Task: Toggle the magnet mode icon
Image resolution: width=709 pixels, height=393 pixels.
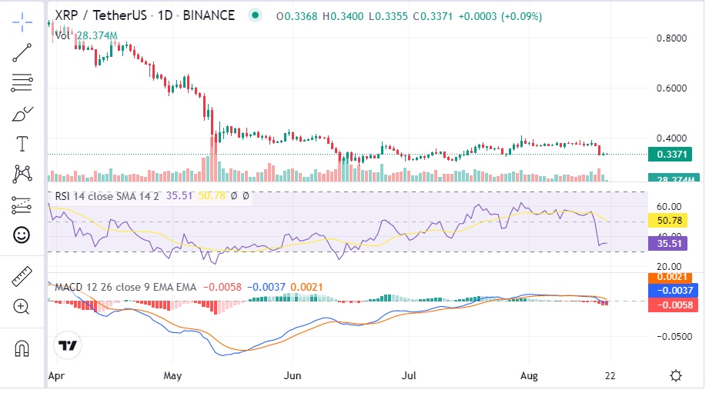Action: click(x=22, y=348)
